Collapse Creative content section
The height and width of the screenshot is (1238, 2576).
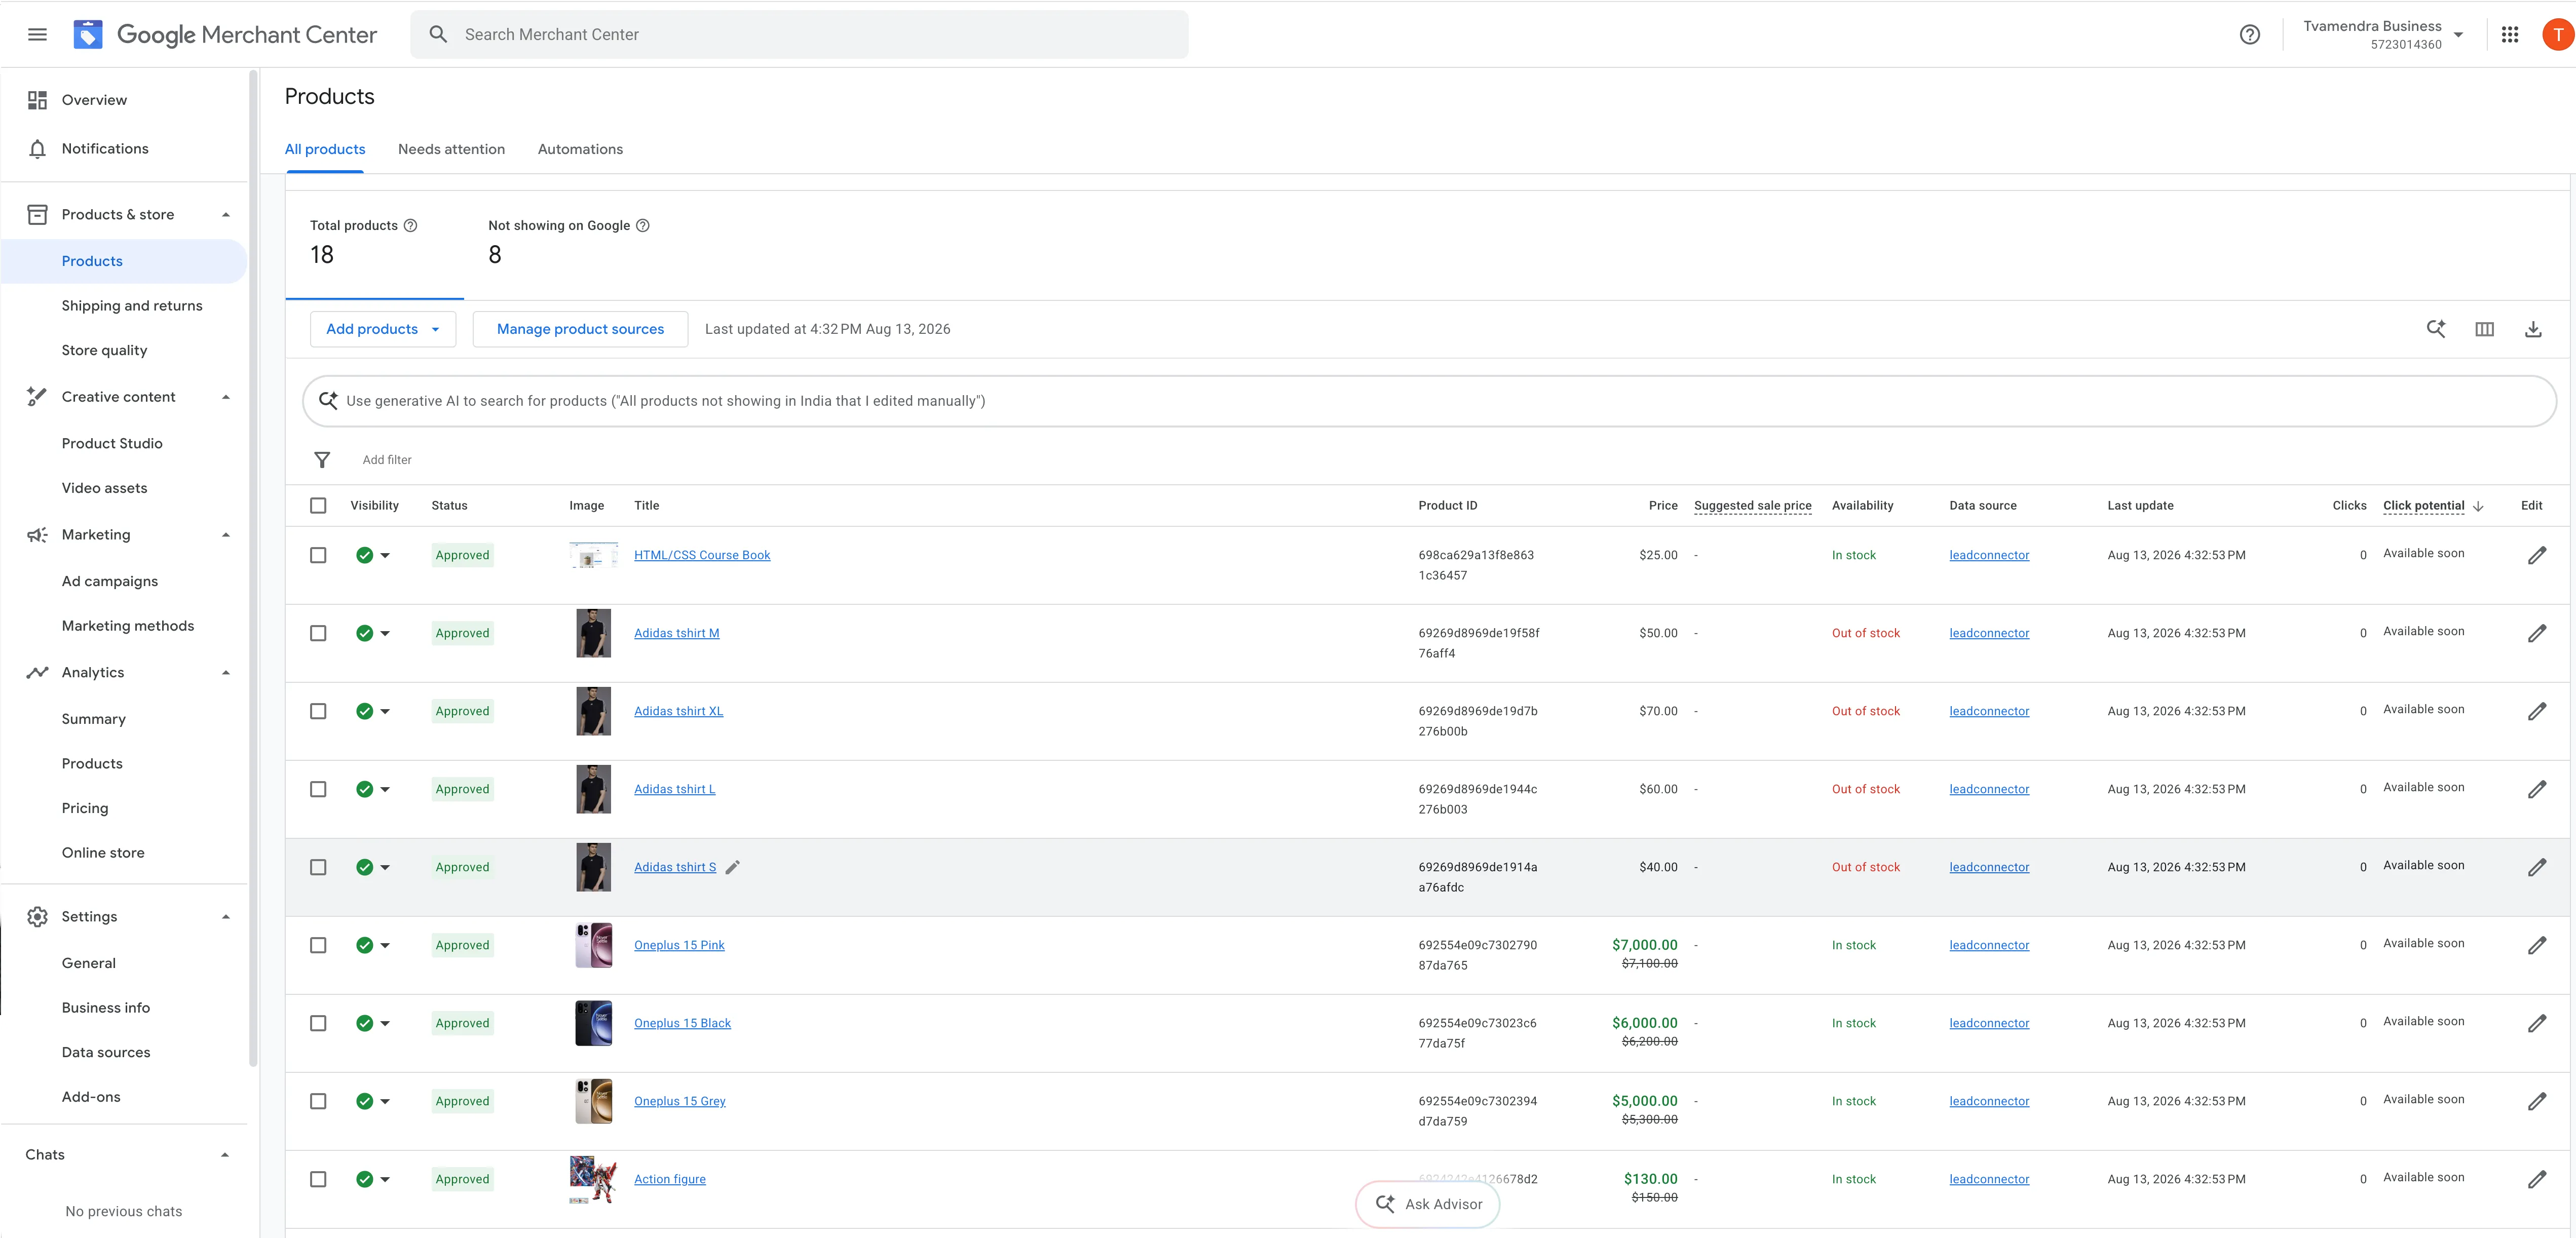(226, 397)
